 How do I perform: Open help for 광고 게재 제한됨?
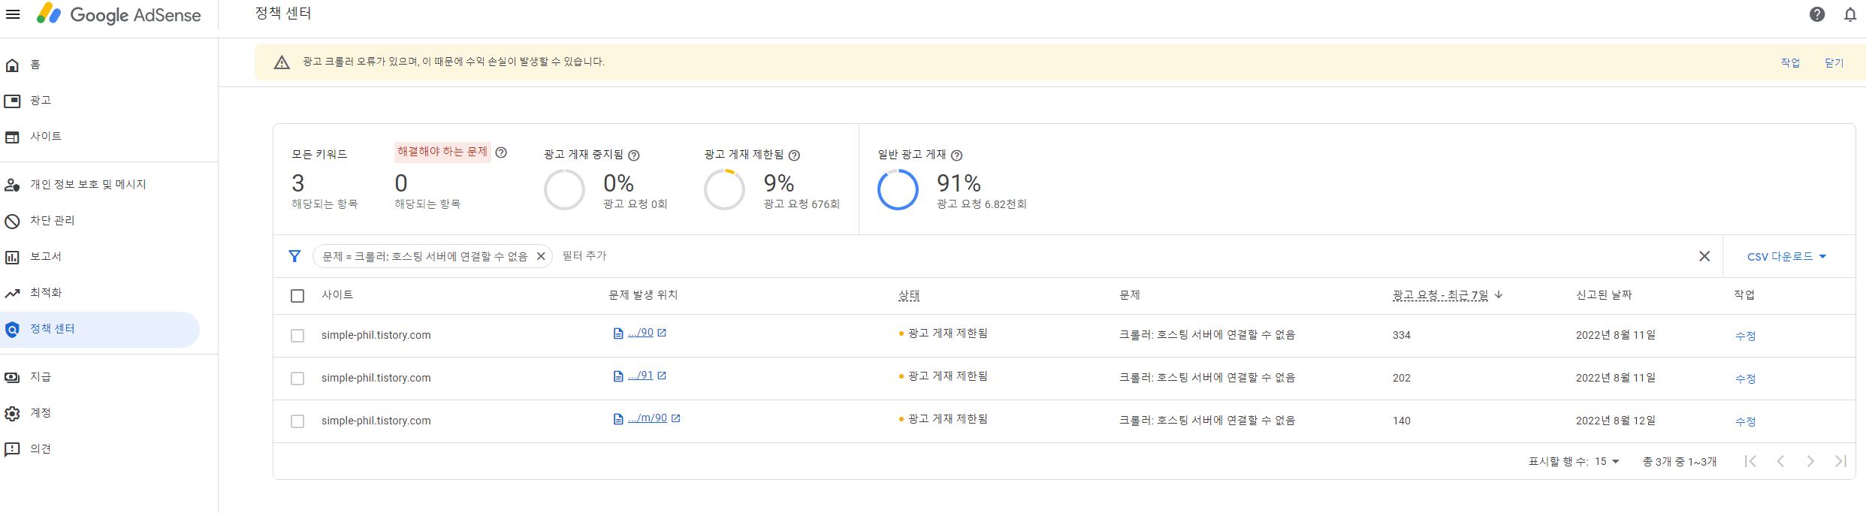click(794, 155)
